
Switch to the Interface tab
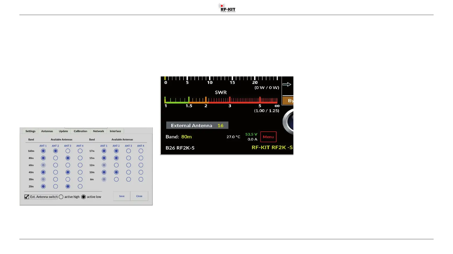click(115, 131)
